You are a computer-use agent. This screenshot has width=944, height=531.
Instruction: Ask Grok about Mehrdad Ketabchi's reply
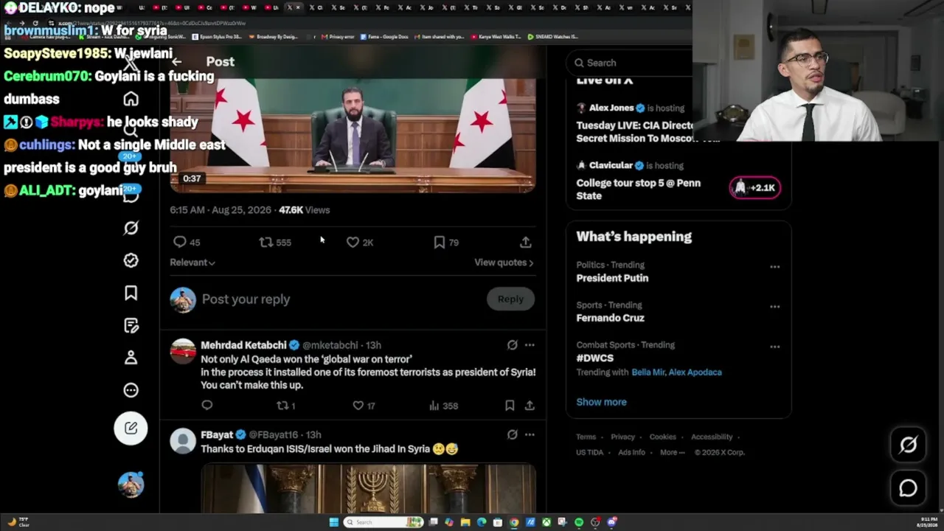[x=512, y=345]
